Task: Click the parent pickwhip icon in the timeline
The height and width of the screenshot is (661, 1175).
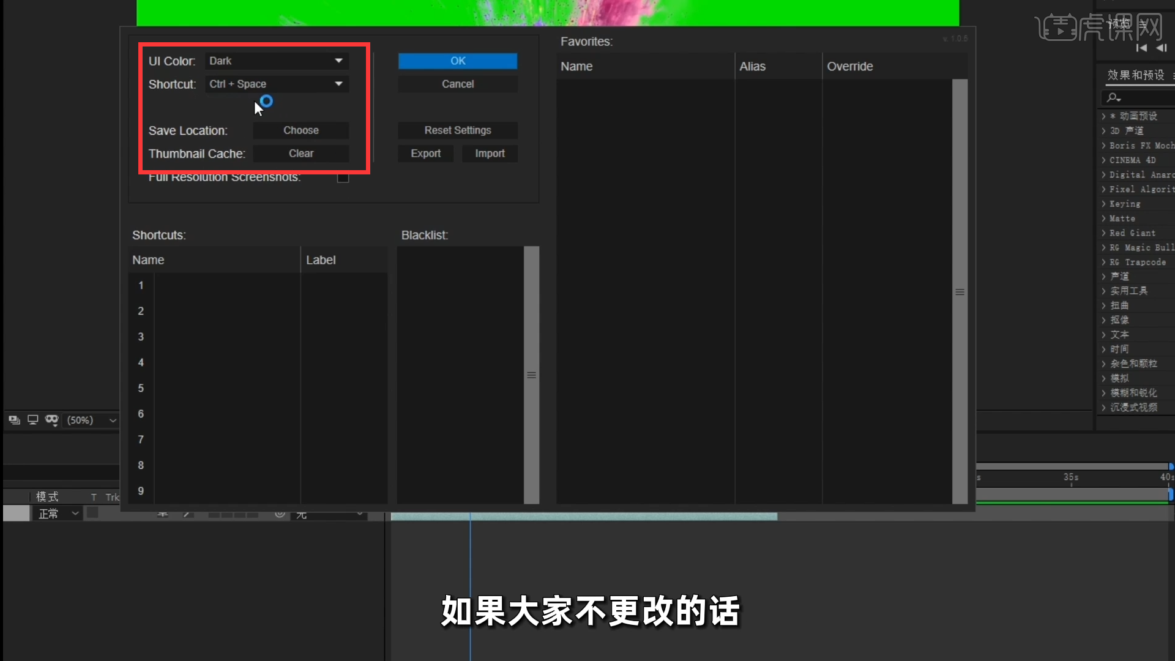Action: click(280, 515)
